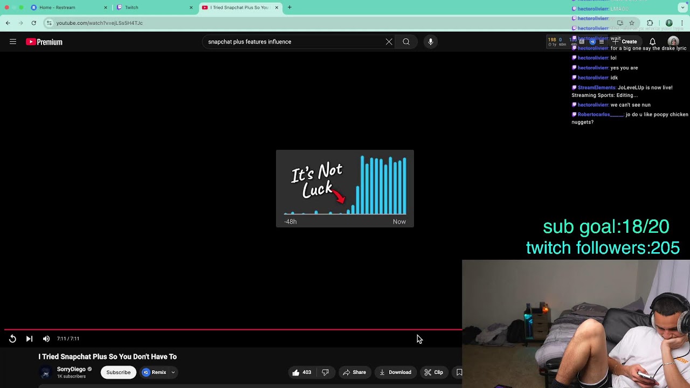Click chat message 'yes you are'
Image resolution: width=690 pixels, height=388 pixels.
pos(624,68)
